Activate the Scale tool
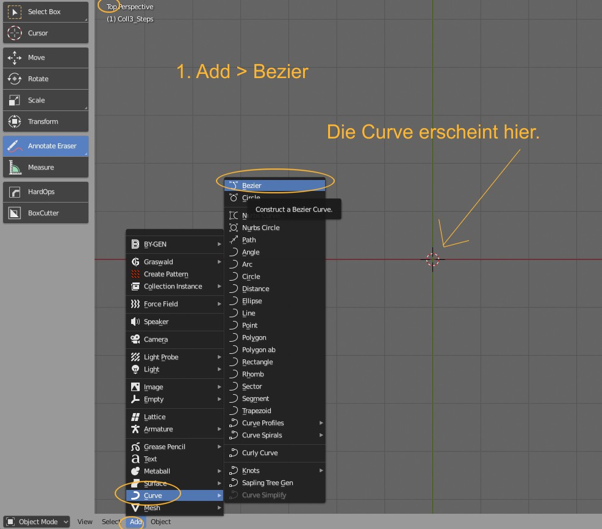The width and height of the screenshot is (602, 529). (46, 100)
